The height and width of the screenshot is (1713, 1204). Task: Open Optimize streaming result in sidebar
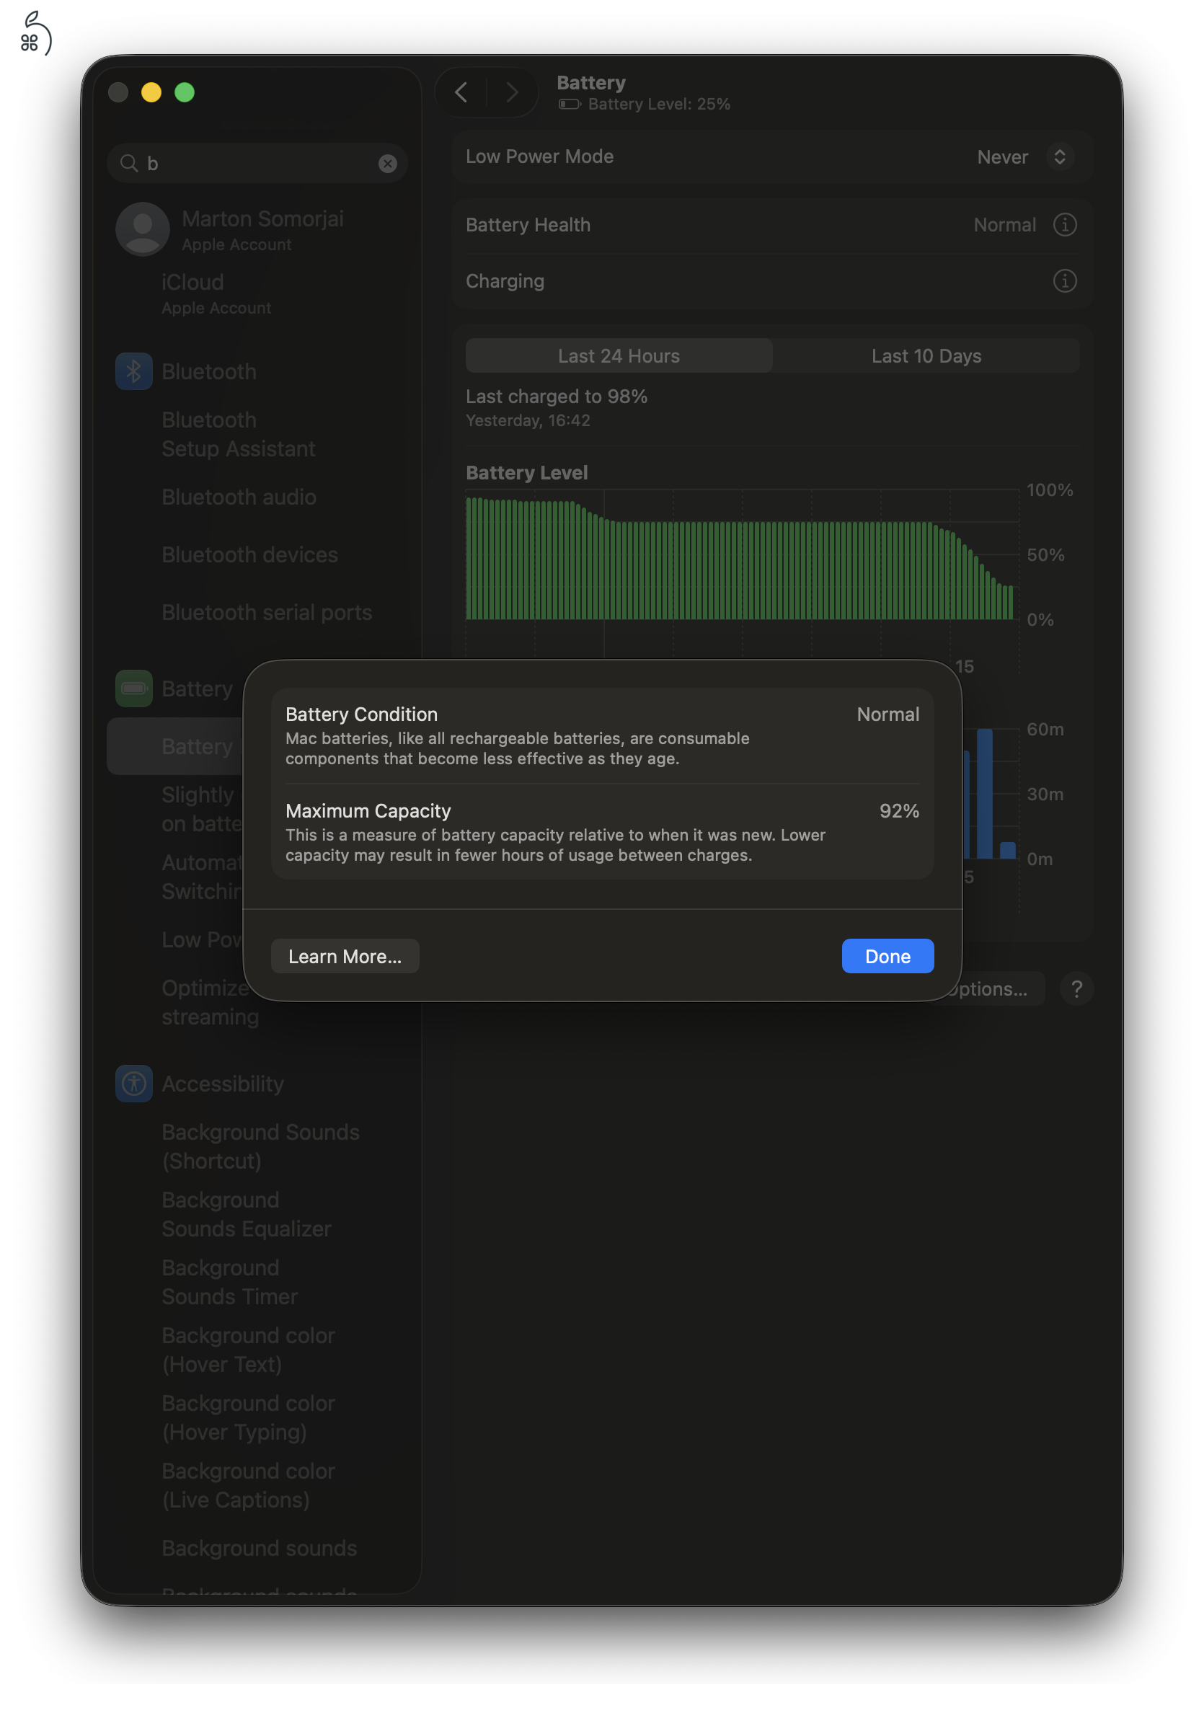(x=211, y=1002)
